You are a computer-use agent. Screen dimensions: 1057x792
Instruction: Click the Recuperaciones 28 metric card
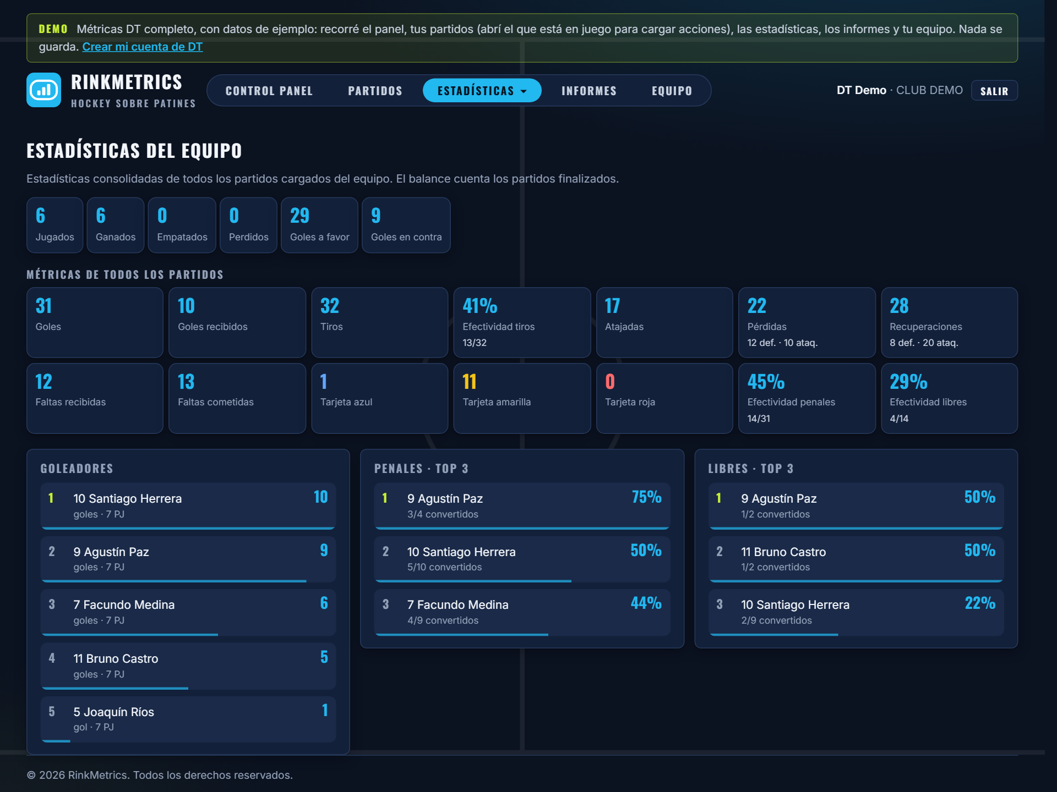coord(950,322)
